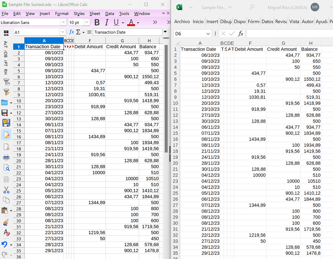Open underline style dropdown arrow
Viewport: 333px width, 259px height.
pyautogui.click(x=123, y=23)
